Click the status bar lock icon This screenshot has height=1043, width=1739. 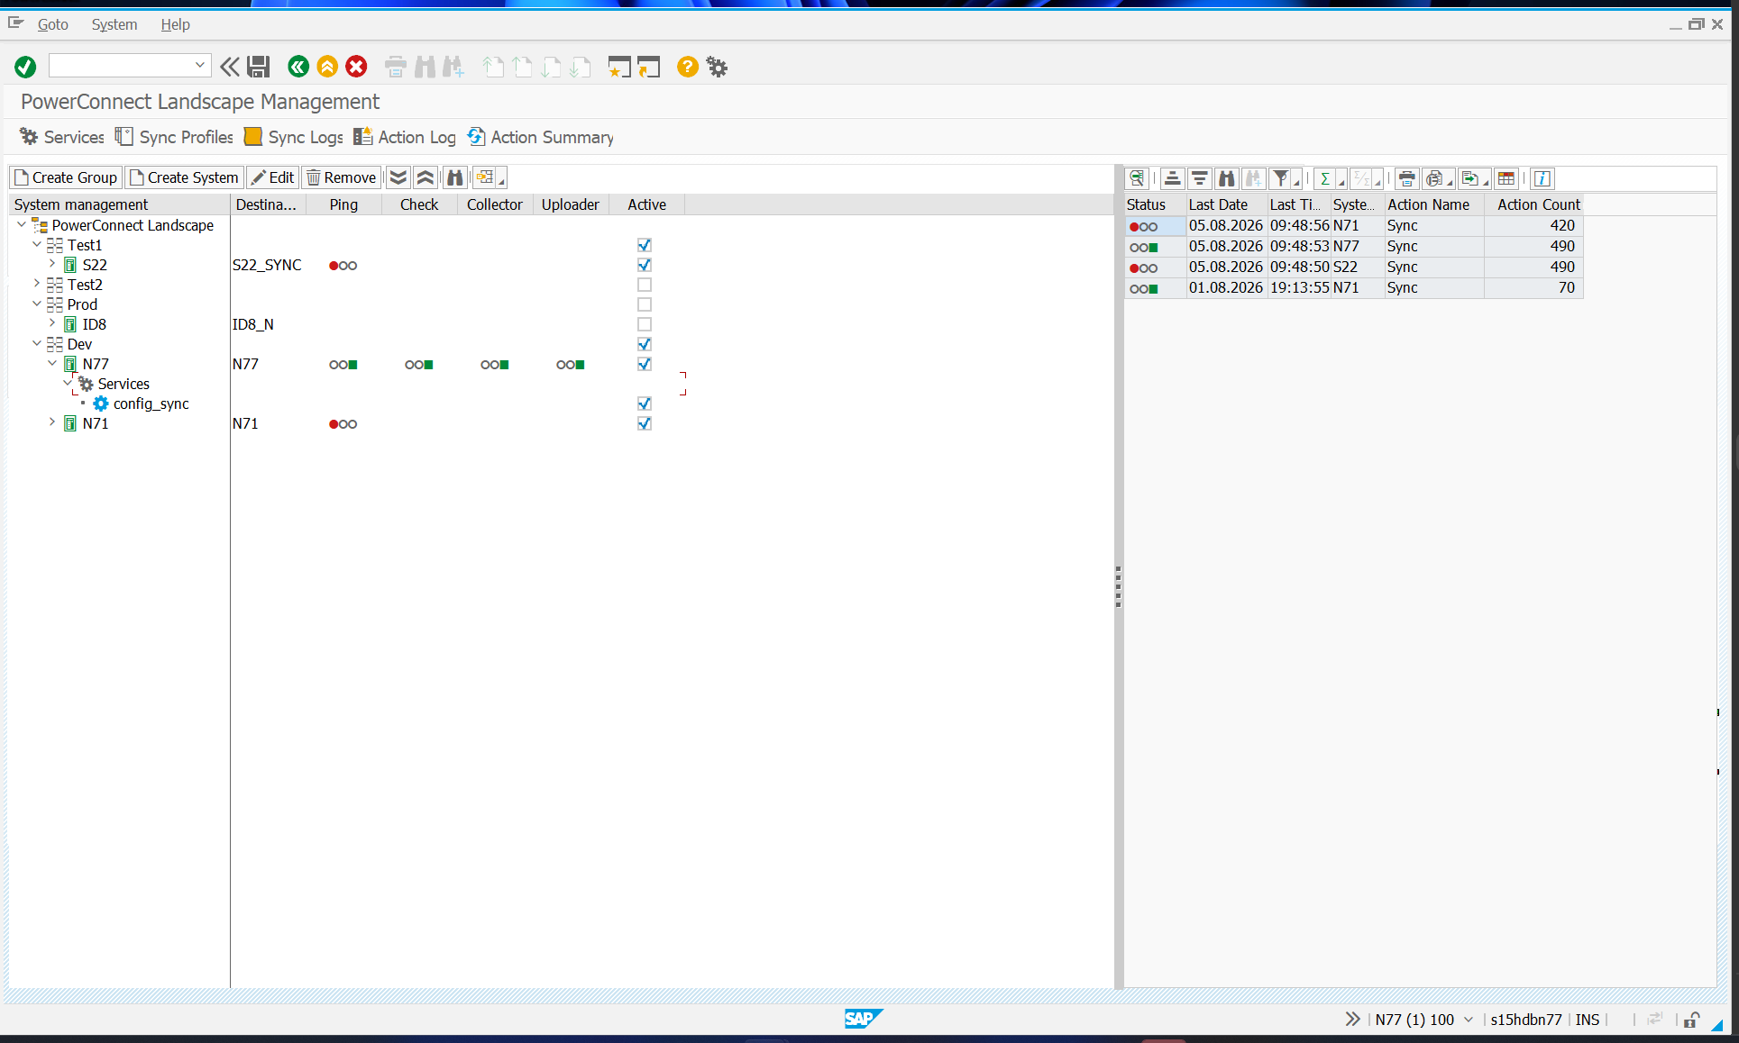[1692, 1020]
